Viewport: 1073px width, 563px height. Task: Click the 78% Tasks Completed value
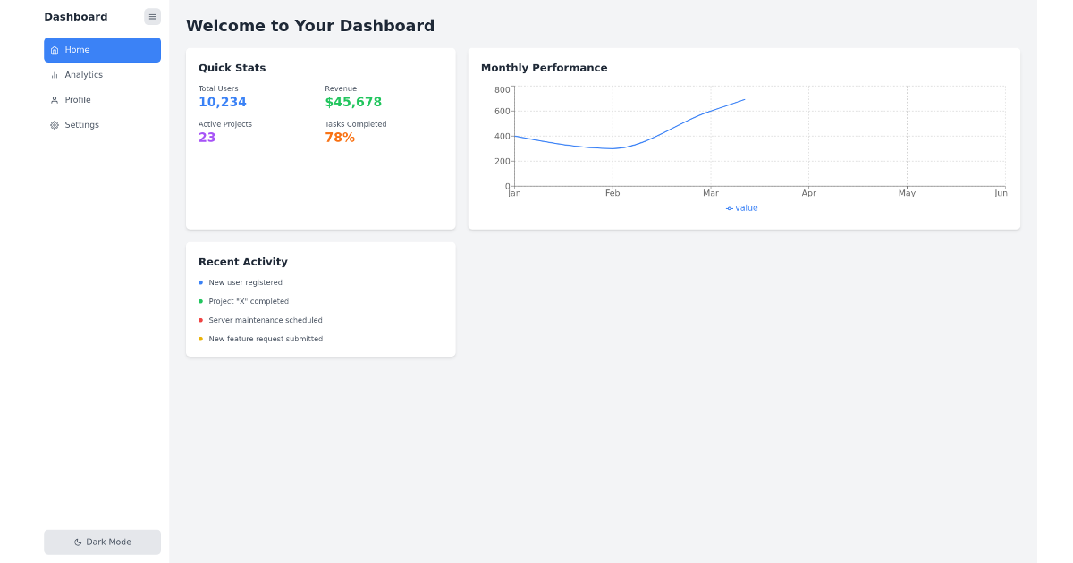340,137
